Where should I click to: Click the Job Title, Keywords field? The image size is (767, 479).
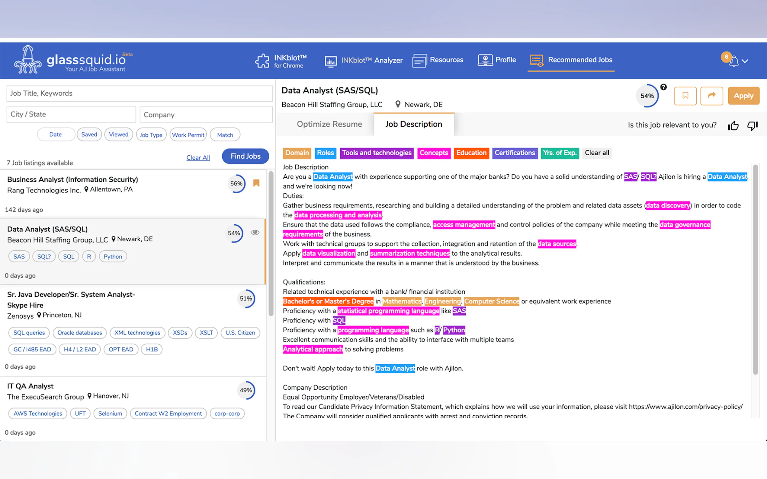coord(140,94)
